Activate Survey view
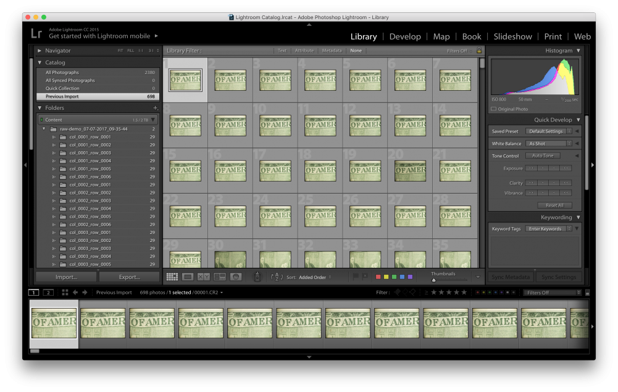618x392 pixels. tap(220, 276)
